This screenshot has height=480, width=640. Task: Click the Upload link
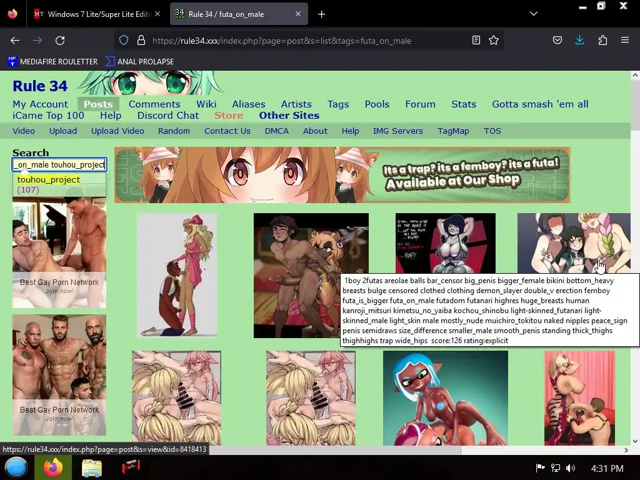63,131
